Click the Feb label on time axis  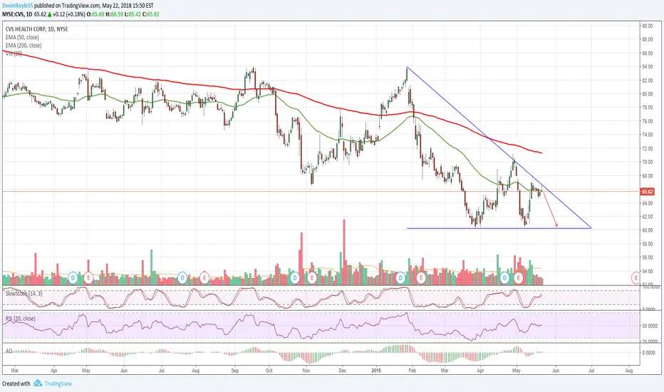[412, 371]
